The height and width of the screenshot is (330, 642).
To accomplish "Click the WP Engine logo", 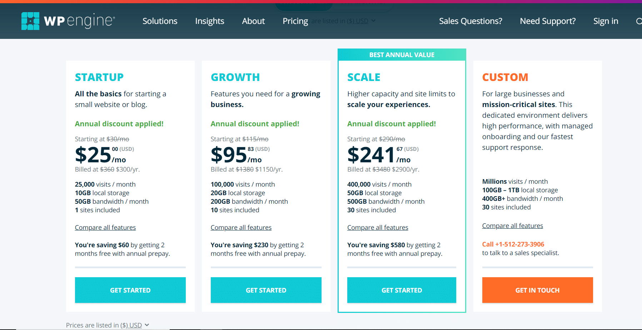I will (x=68, y=21).
